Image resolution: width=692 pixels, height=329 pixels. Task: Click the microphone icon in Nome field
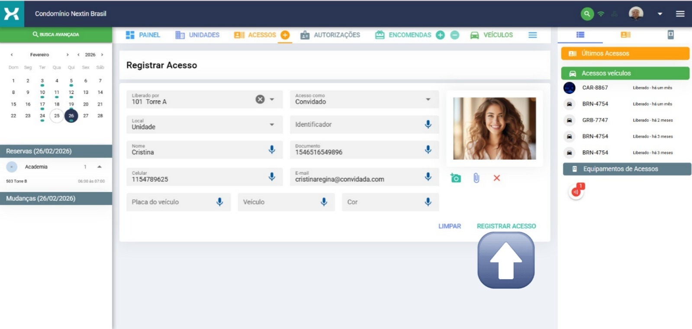[x=272, y=150]
